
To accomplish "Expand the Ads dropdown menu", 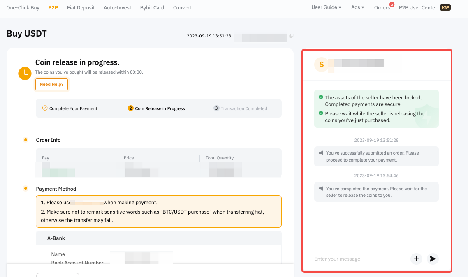I will pos(357,7).
